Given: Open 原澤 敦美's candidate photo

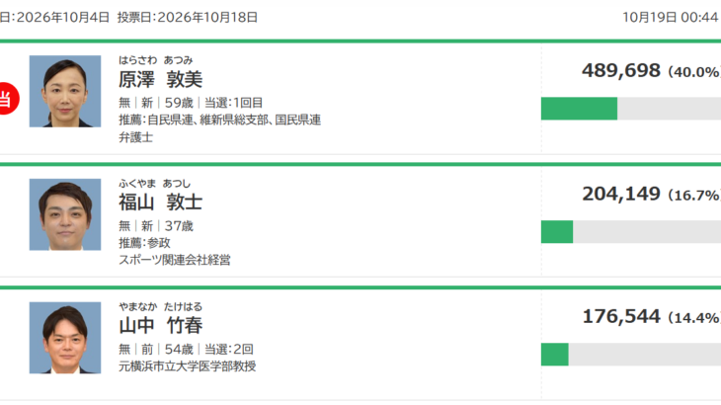Looking at the screenshot, I should click(65, 91).
